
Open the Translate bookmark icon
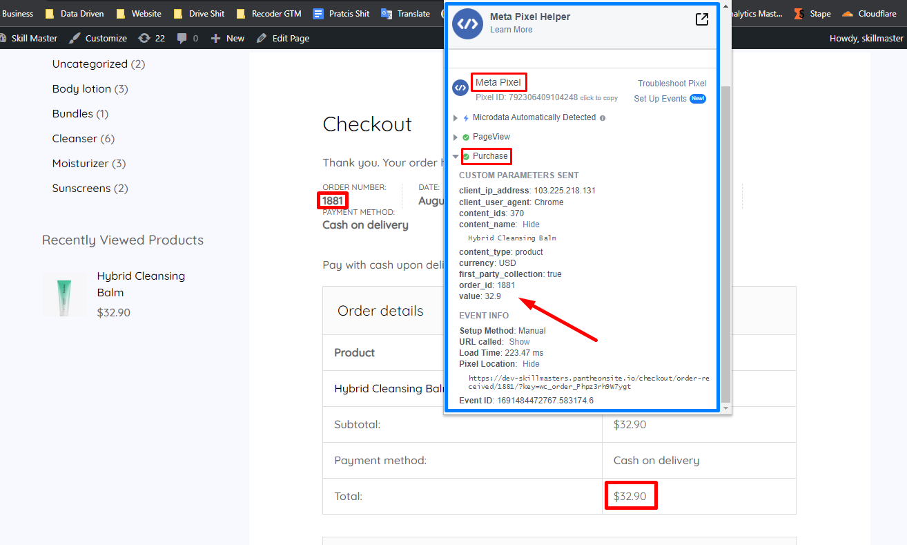pyautogui.click(x=387, y=13)
